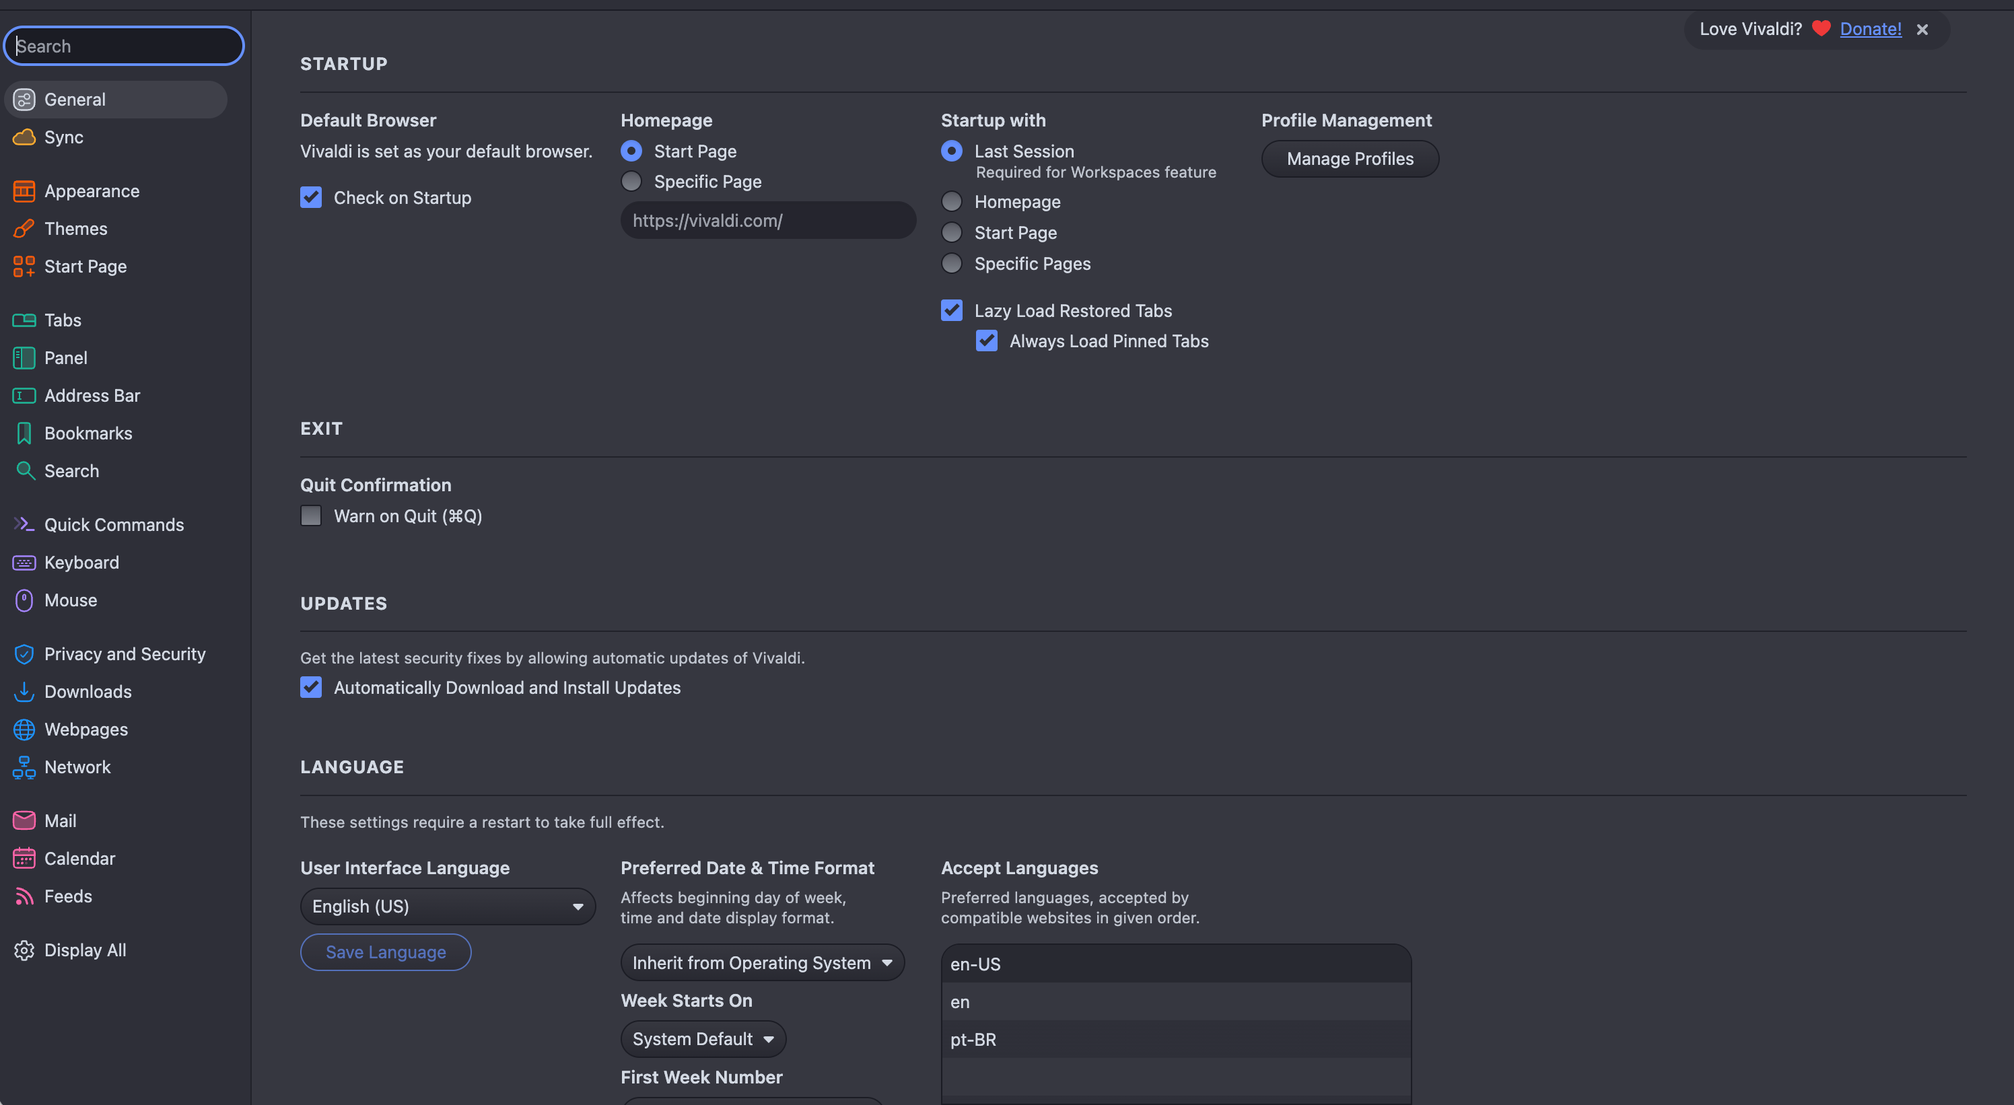
Task: Open the Bookmarks icon in sidebar
Action: tap(24, 433)
